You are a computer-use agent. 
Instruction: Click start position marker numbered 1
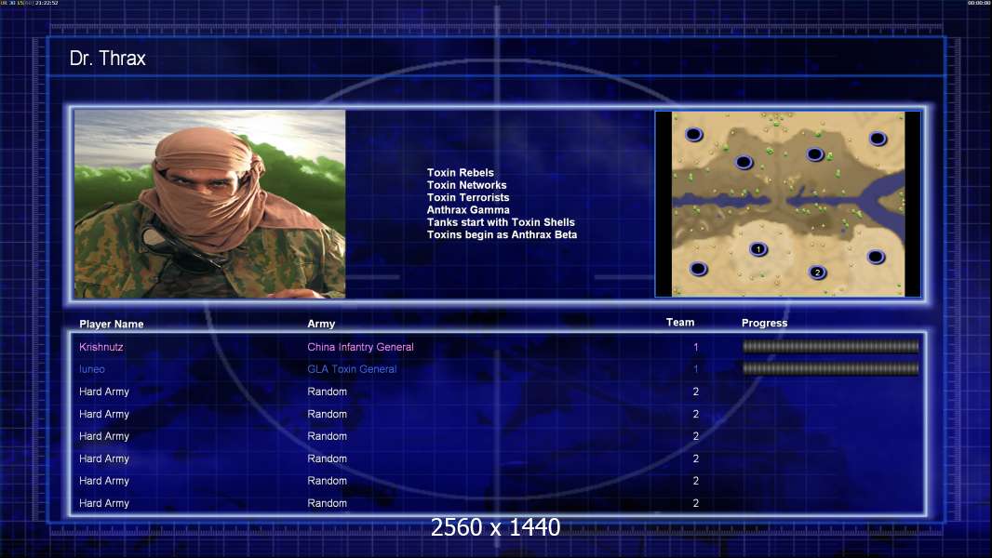[757, 249]
